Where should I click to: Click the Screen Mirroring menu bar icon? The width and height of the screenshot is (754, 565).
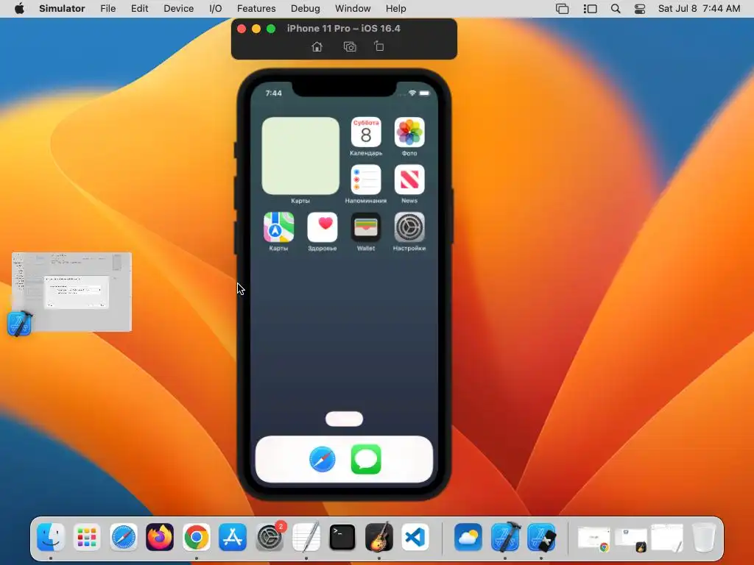(562, 9)
